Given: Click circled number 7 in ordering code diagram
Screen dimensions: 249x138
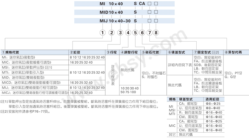Looking at the screenshot, I should [149, 33].
